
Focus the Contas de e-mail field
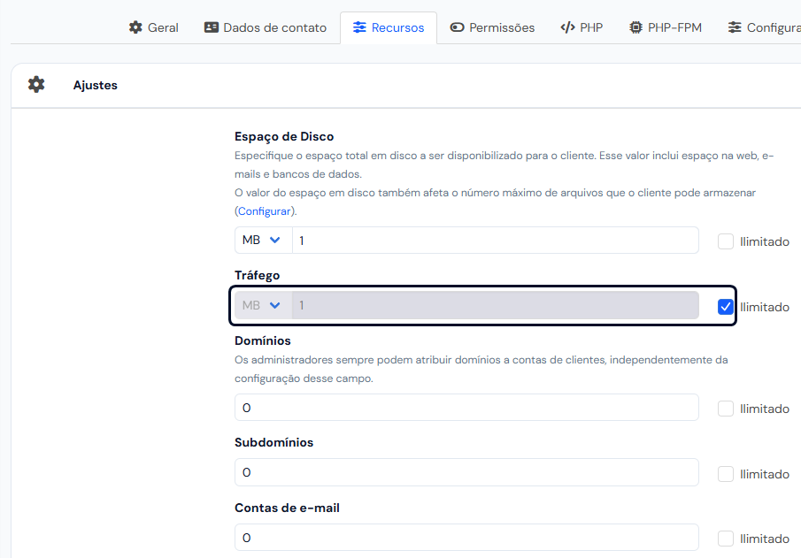466,538
